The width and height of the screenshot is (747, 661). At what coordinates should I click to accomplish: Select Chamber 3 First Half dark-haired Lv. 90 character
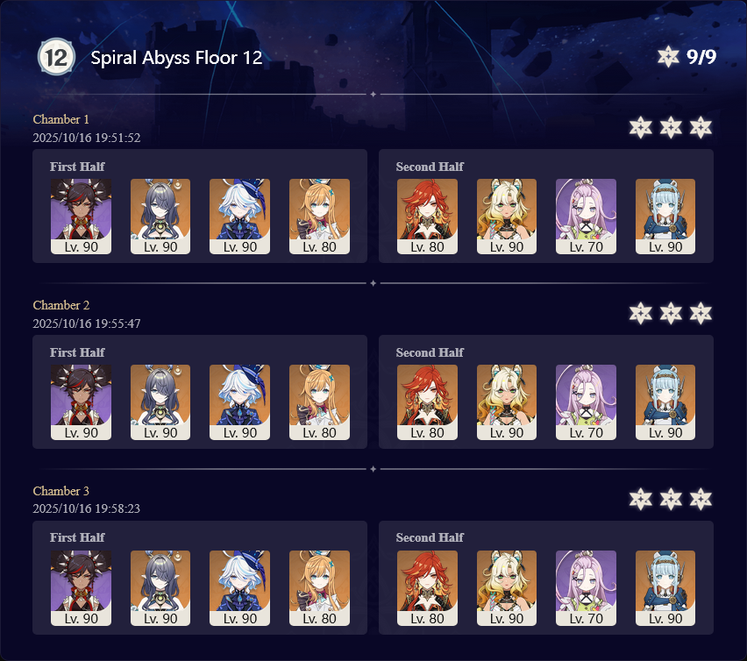click(81, 587)
